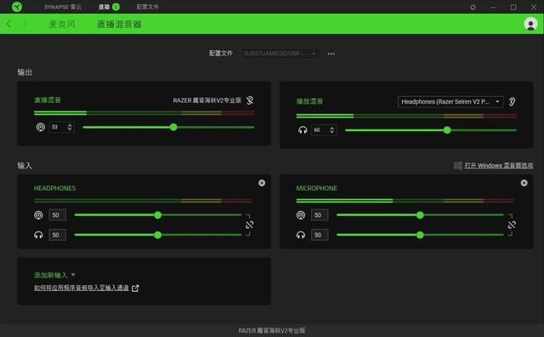The height and width of the screenshot is (337, 544).
Task: Click MICROPHONE stream mix slider
Action: 420,215
